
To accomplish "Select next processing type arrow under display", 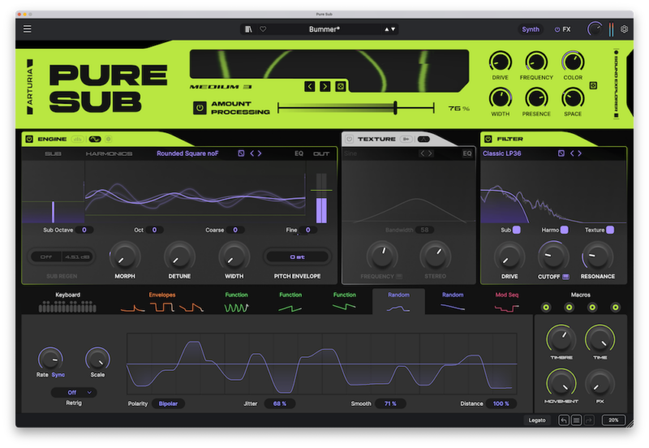I will 325,87.
